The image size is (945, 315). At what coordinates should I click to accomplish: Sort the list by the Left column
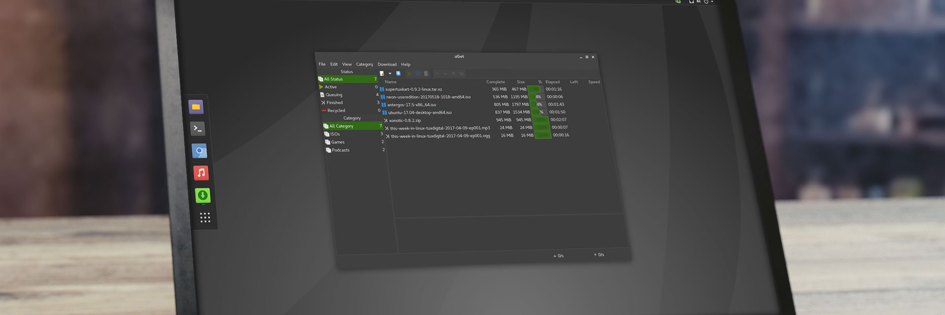(x=574, y=82)
